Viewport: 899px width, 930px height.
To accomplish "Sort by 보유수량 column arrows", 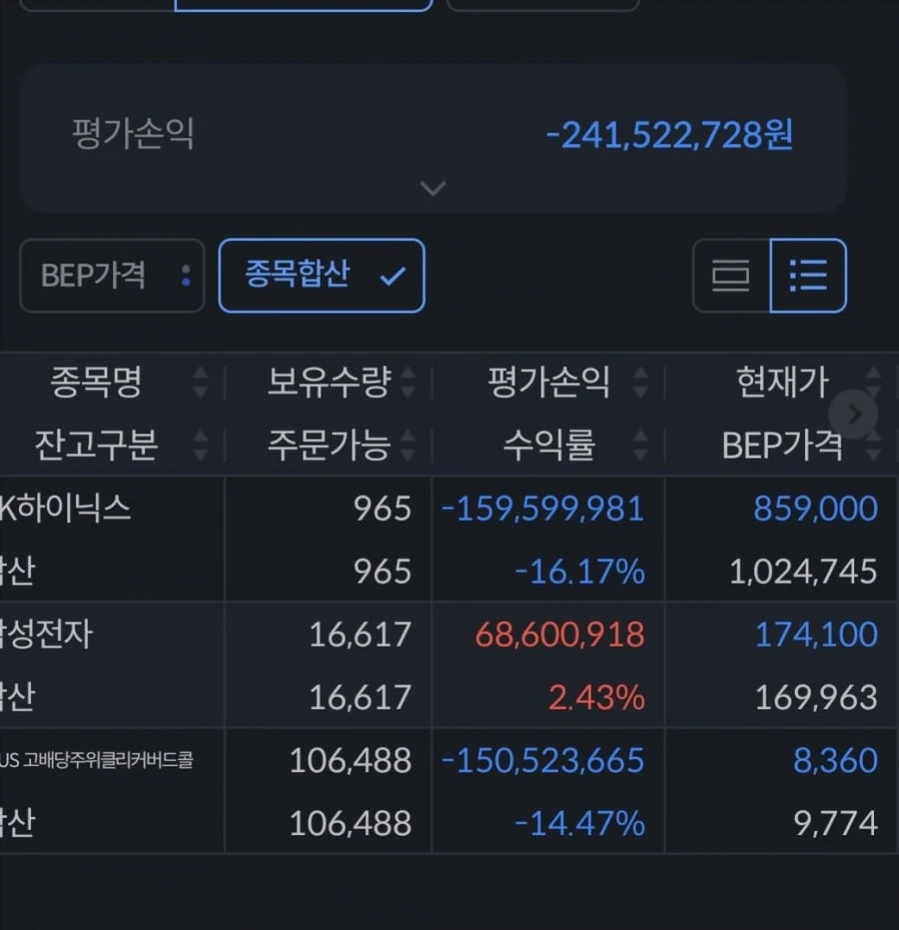I will (408, 382).
